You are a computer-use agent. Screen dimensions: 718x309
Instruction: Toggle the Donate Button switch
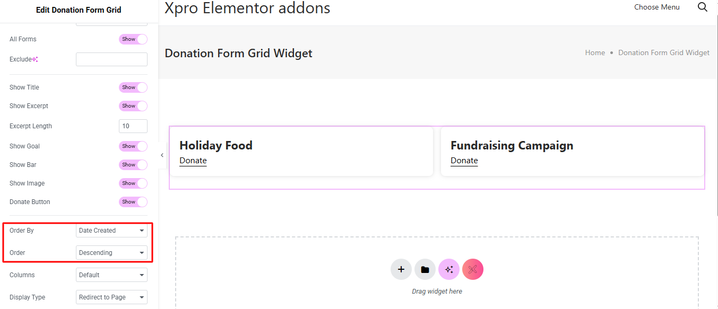133,202
